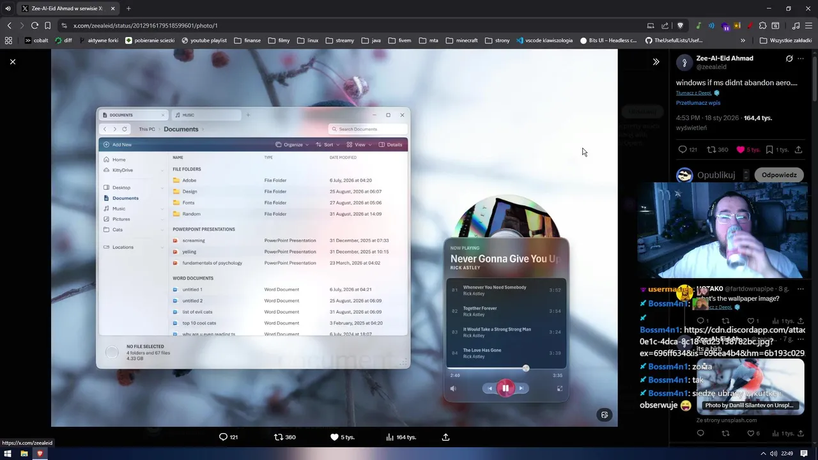818x460 pixels.
Task: Open the media controls music note icon
Action: [x=796, y=26]
